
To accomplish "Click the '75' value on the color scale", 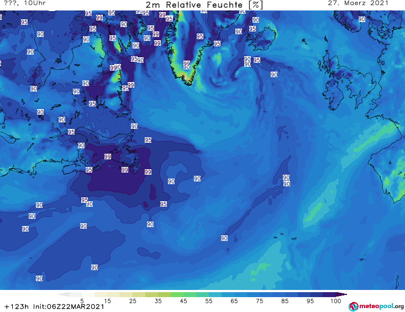I will 260,301.
